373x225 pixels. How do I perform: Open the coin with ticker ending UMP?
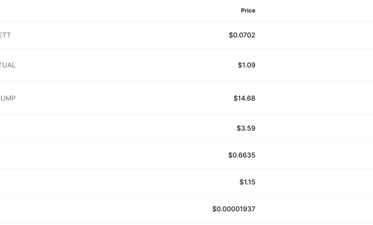click(x=8, y=98)
